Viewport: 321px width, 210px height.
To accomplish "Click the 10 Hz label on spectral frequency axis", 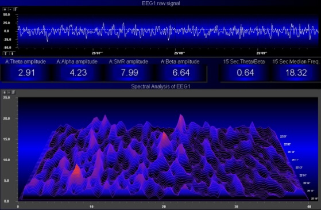I will (x=91, y=207).
